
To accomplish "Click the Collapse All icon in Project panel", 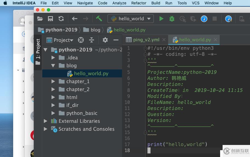I will coord(92,40).
